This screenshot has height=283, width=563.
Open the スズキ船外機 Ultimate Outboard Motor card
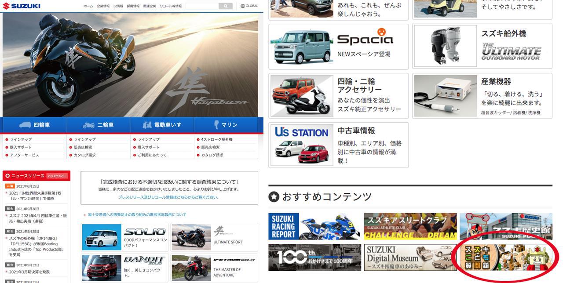coord(482,47)
